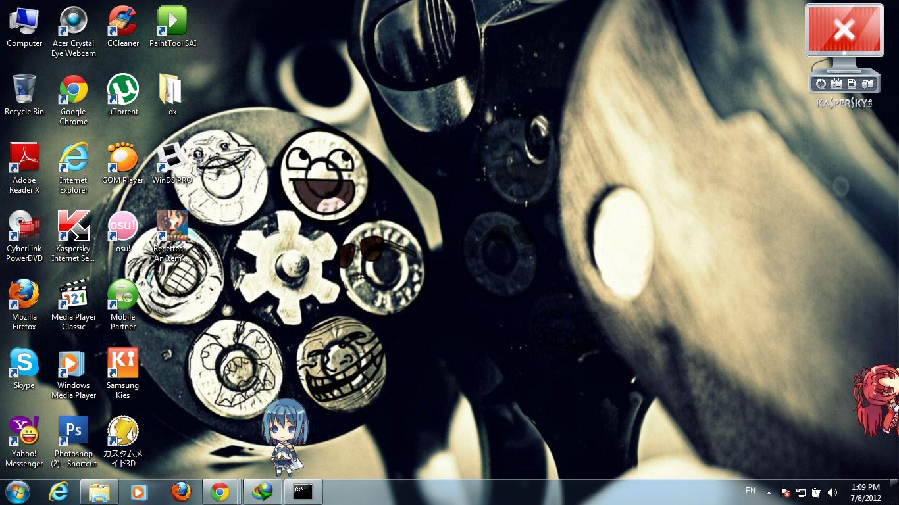899x505 pixels.
Task: Start µTorrent from its desktop icon
Action: pyautogui.click(x=122, y=89)
